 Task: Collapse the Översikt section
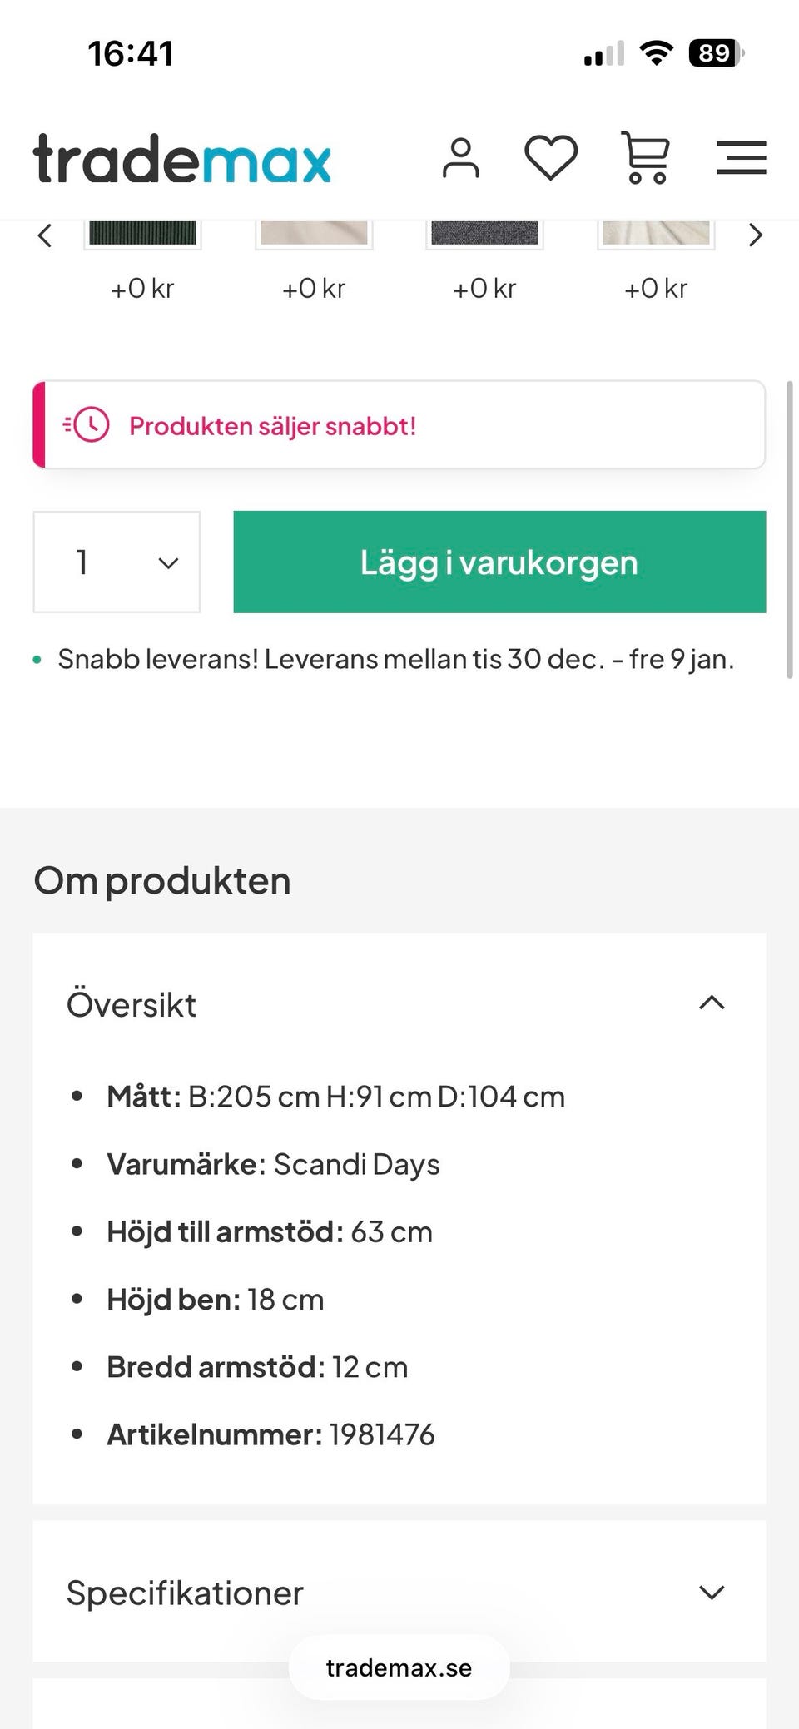(712, 1003)
